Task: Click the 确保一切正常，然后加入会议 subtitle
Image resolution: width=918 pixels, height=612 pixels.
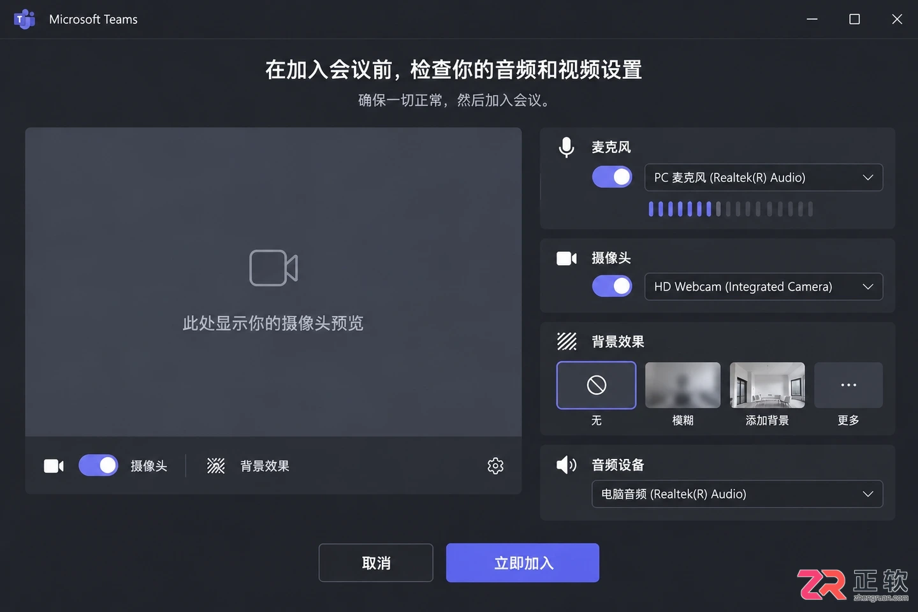Action: tap(454, 100)
